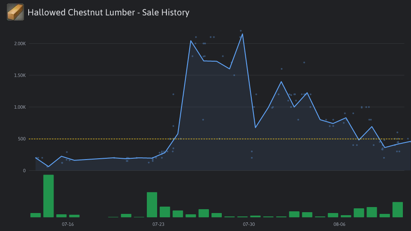Click the tall green volume bar left of 07-23
Viewport: 411px width, 231px height.
tap(152, 205)
